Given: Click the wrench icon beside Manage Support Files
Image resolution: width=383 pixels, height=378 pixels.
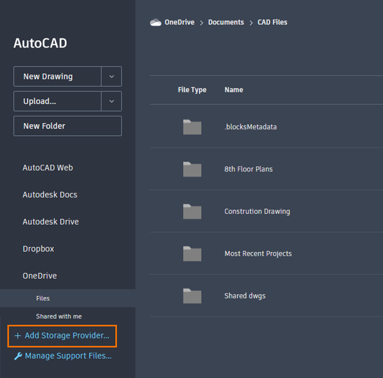Looking at the screenshot, I should pos(18,356).
